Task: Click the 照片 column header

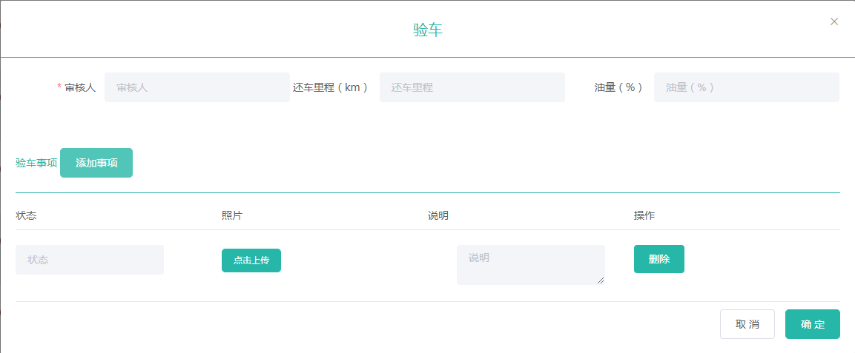Action: tap(232, 215)
